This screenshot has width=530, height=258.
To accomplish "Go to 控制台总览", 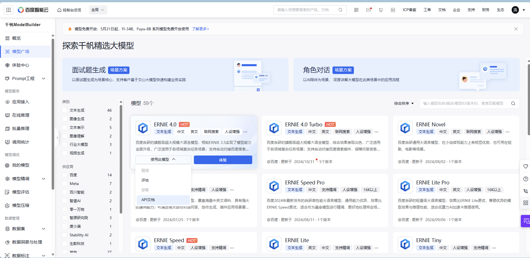I will (x=69, y=10).
